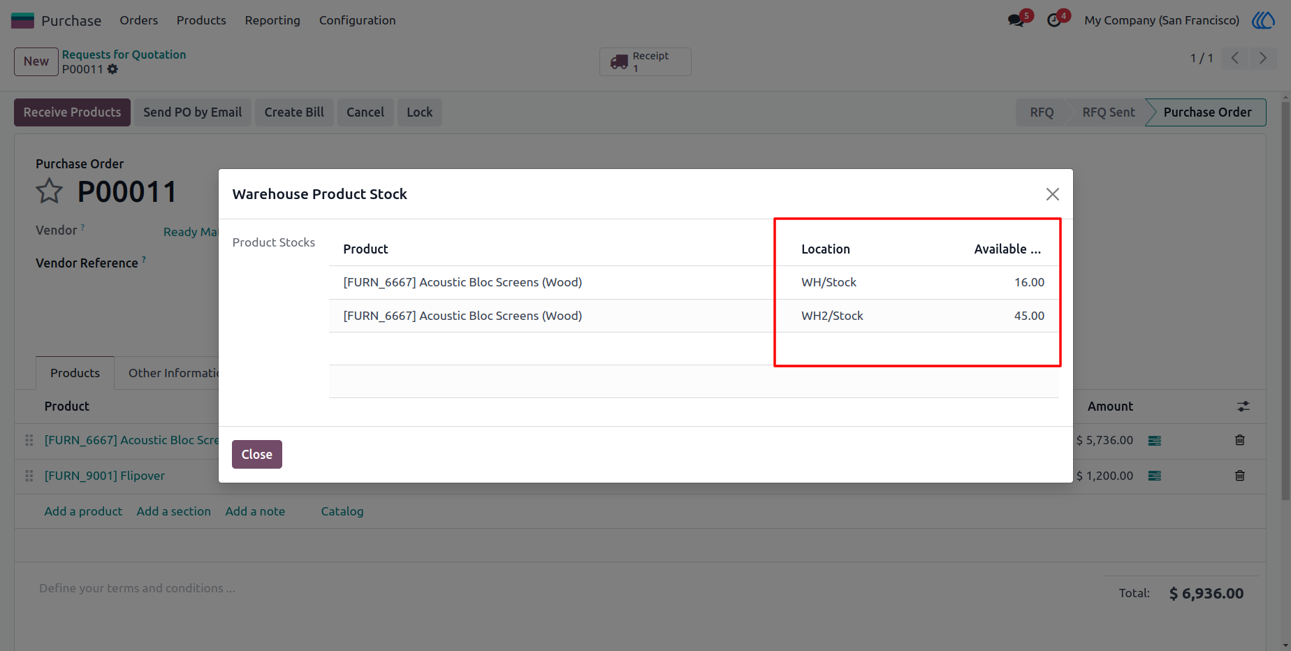Open [FURN_6667] Acoustic Bloc order line link

[x=131, y=440]
